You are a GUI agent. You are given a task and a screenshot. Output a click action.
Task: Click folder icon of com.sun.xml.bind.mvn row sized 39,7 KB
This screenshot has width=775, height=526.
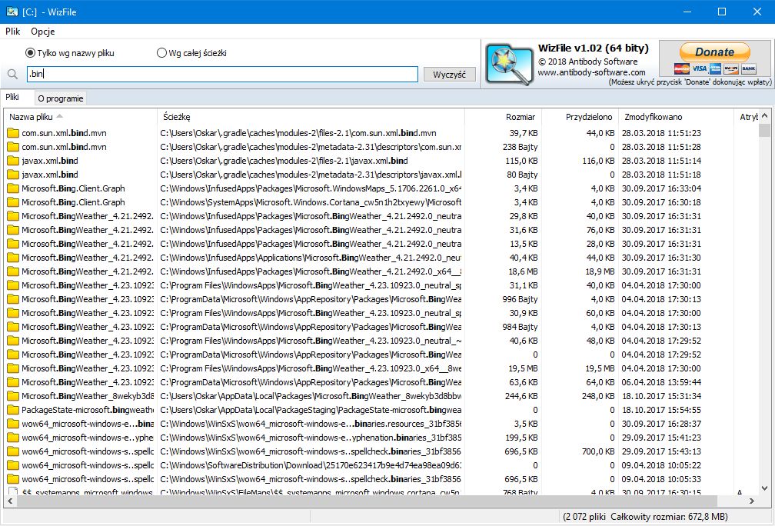(13, 133)
